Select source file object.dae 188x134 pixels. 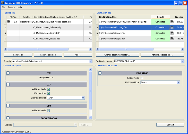click(58, 39)
